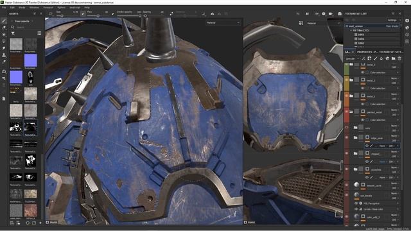Hide the wet_streaks layer

point(347,195)
